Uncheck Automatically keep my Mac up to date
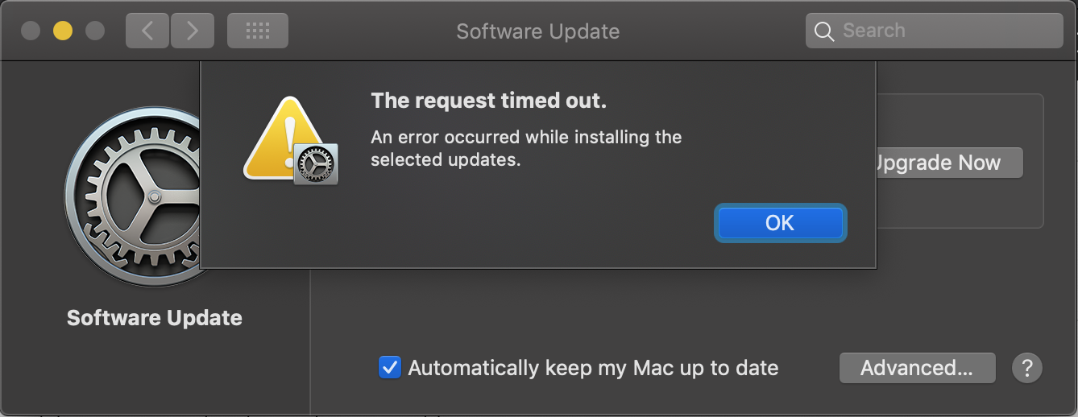Screen dimensions: 1078x417 click(x=390, y=369)
